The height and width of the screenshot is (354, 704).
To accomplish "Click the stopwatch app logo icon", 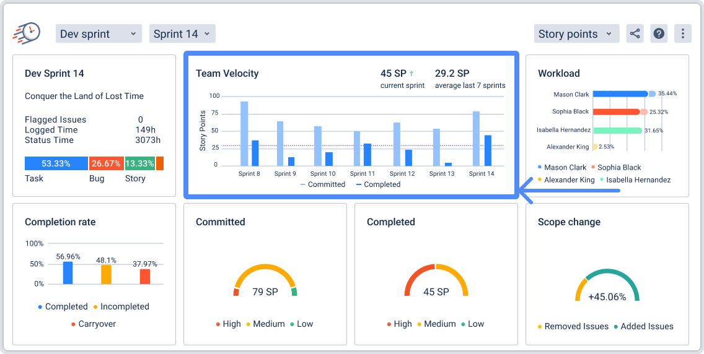I will pos(26,32).
